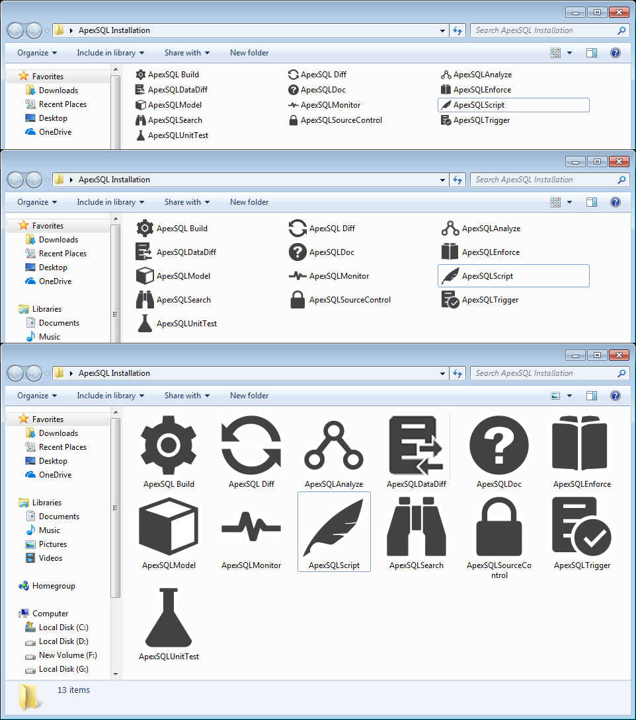Open Organize menu in the large-icons window

37,396
